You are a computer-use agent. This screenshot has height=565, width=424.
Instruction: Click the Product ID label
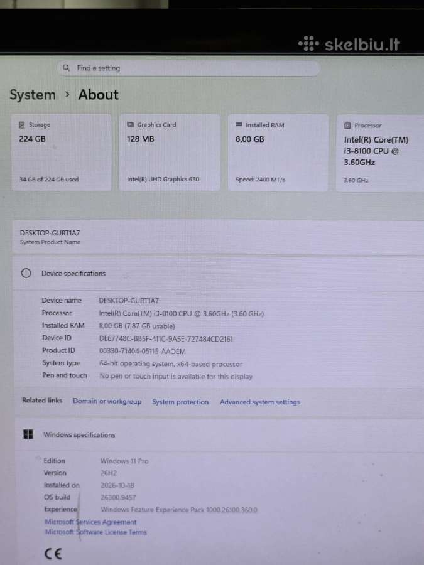pos(58,350)
